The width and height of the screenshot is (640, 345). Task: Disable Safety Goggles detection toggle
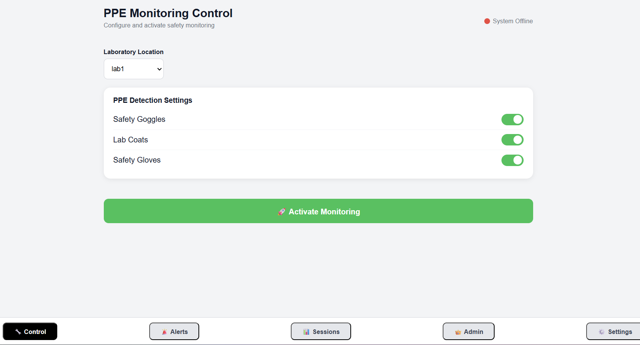tap(512, 120)
